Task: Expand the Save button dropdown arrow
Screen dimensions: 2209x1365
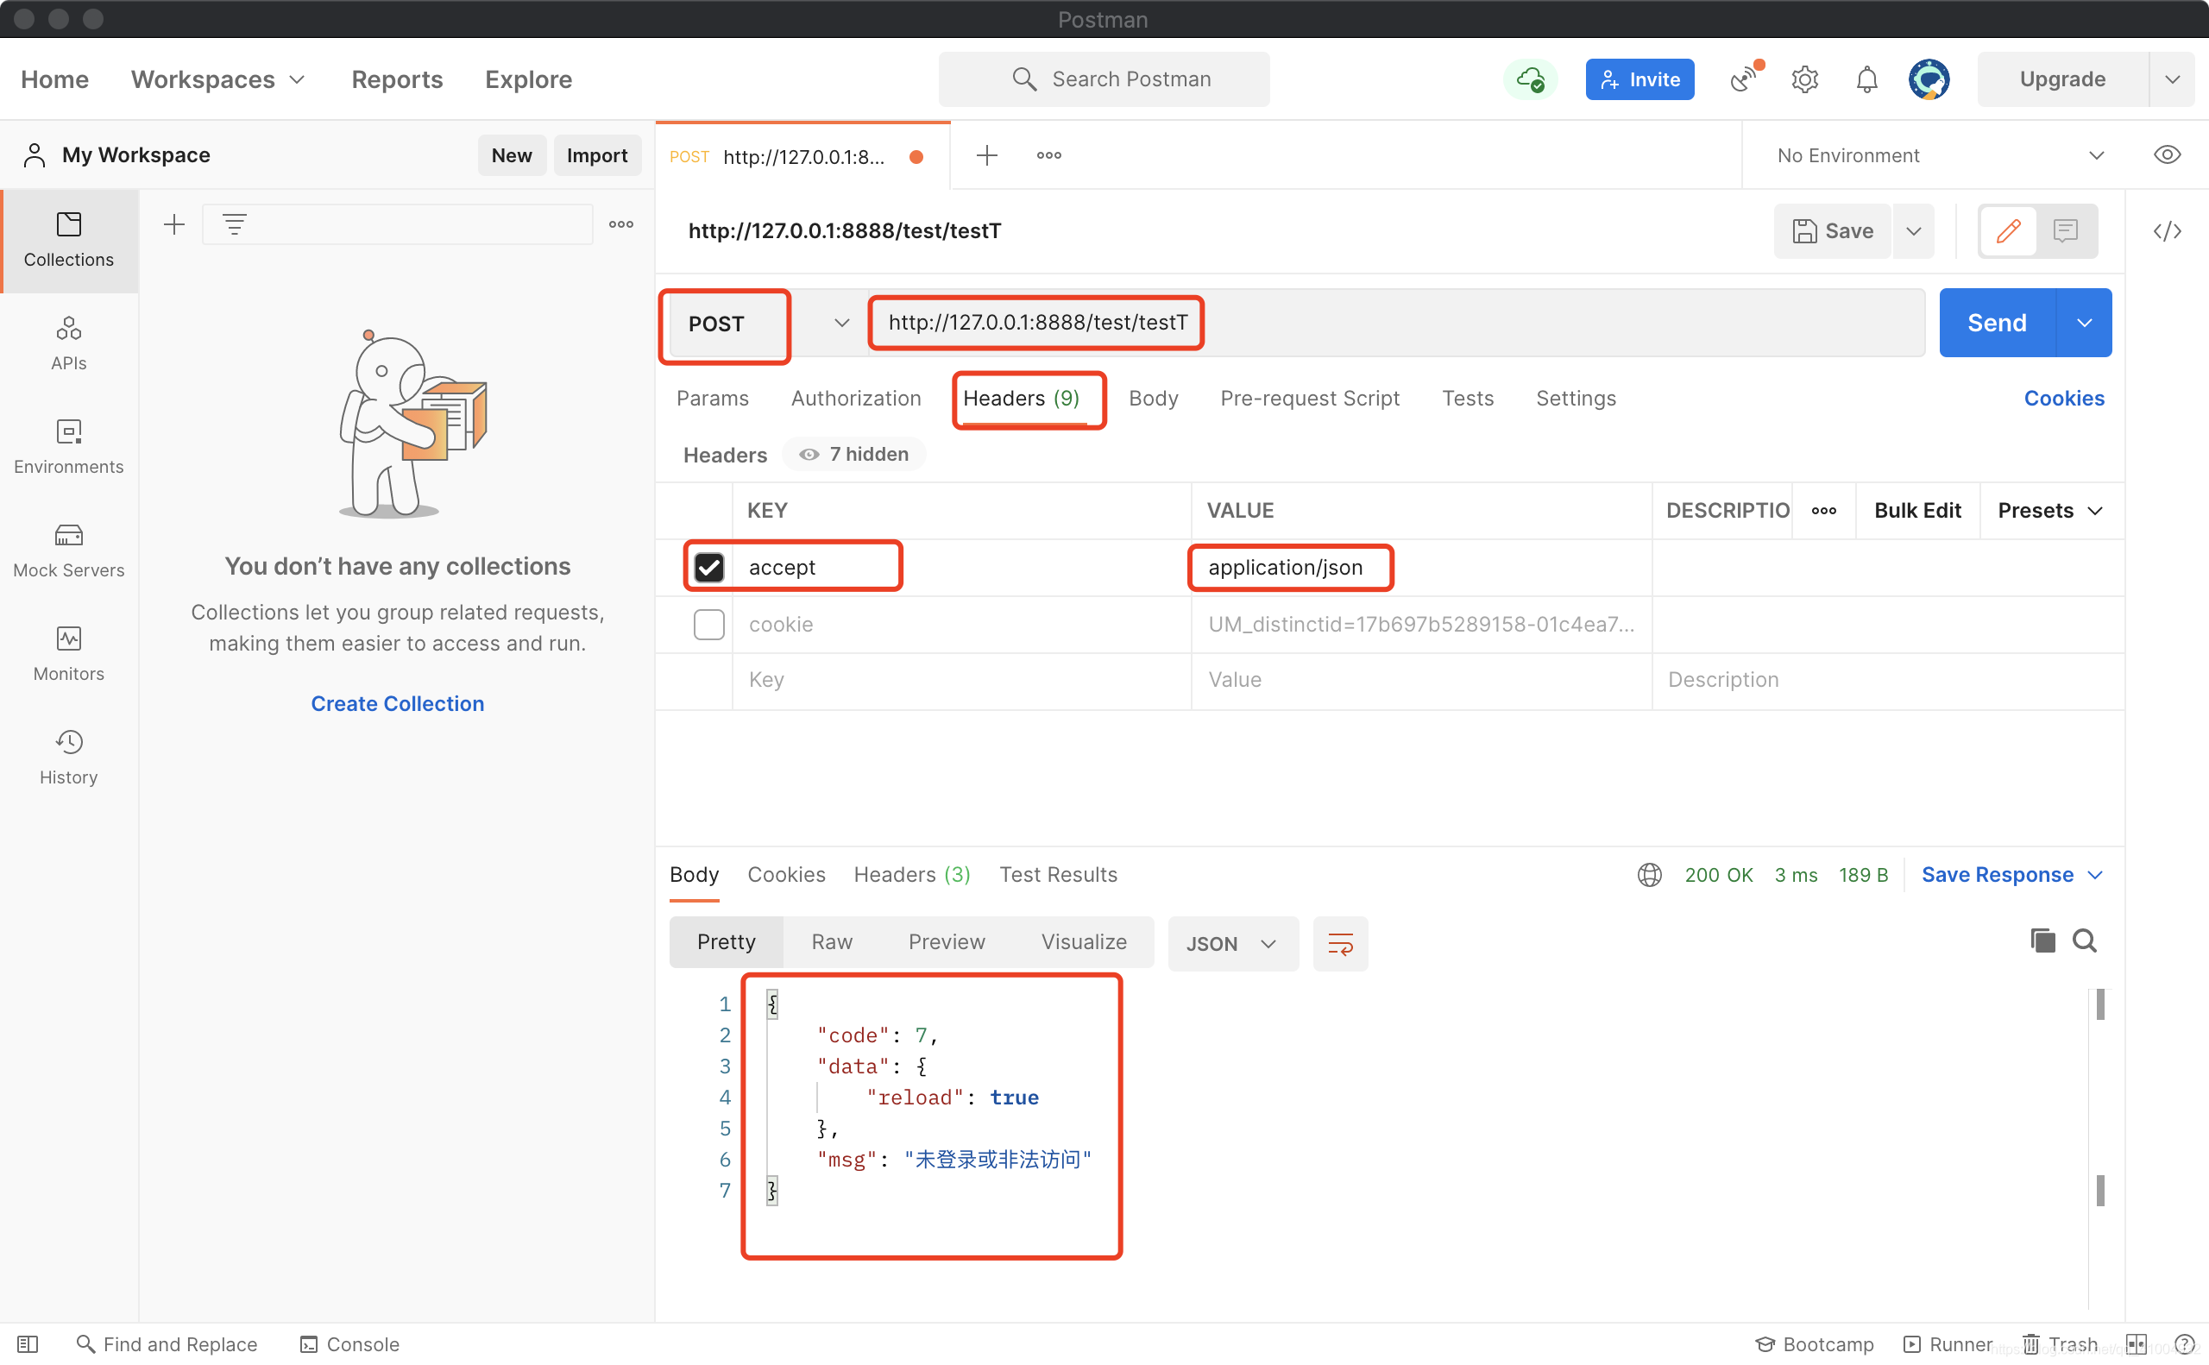Action: [1912, 229]
